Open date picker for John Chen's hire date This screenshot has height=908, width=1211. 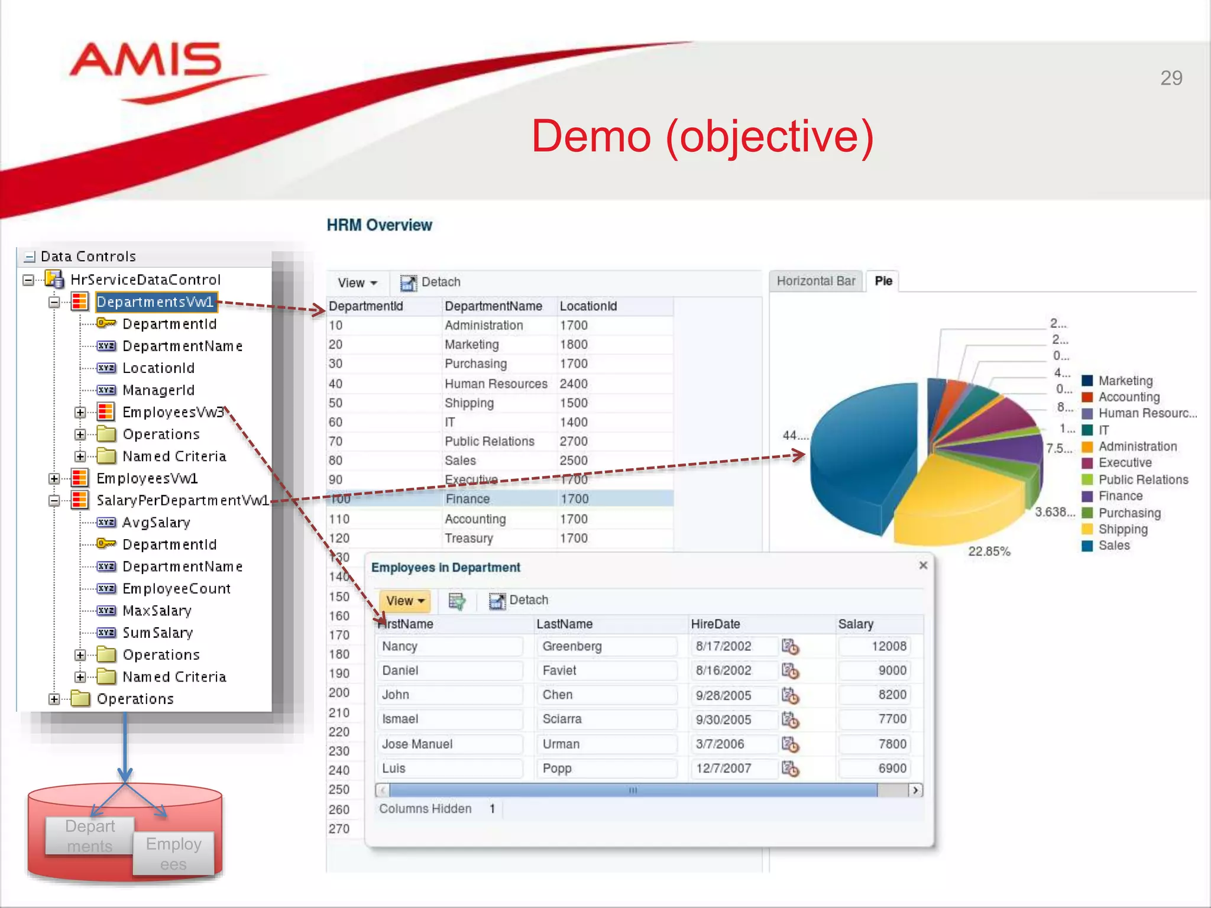[790, 696]
